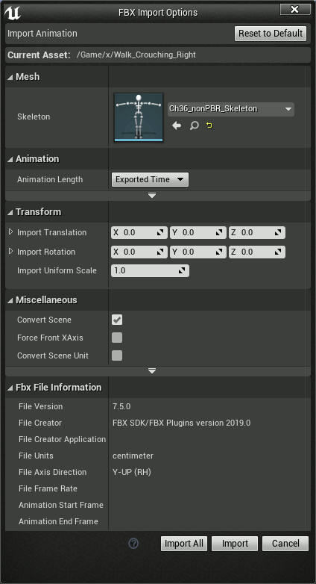Click FBX SDK/FBX Plugins version 2019.0 text
This screenshot has width=316, height=584.
(181, 423)
